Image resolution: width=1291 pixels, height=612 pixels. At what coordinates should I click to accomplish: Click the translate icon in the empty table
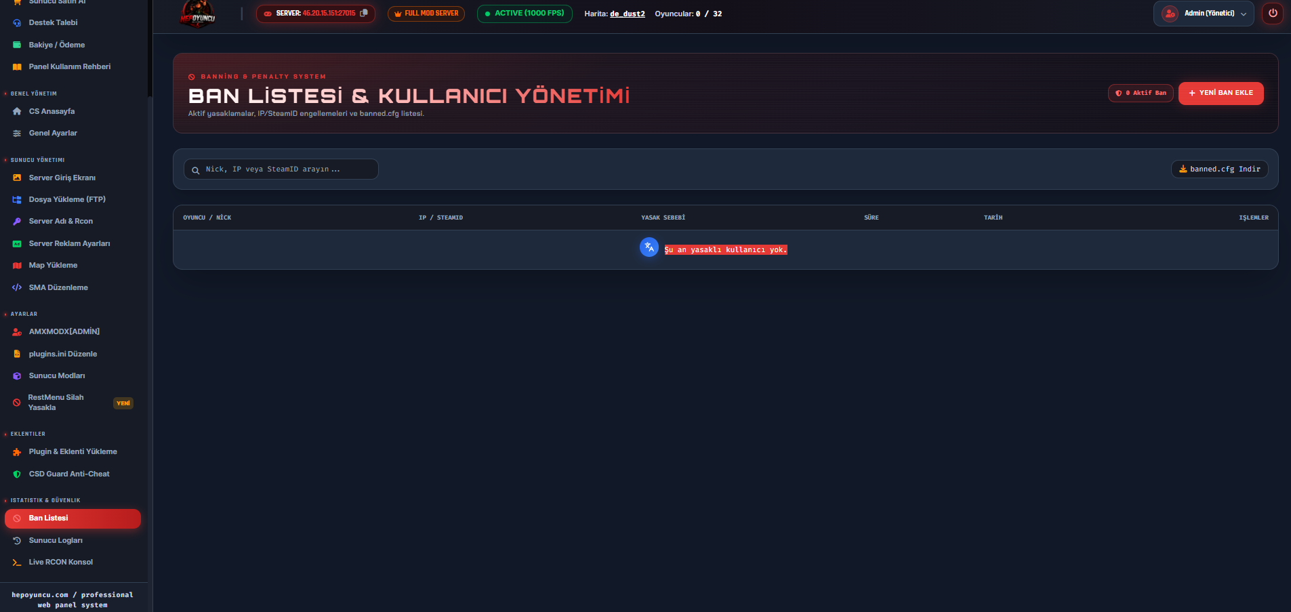[649, 247]
